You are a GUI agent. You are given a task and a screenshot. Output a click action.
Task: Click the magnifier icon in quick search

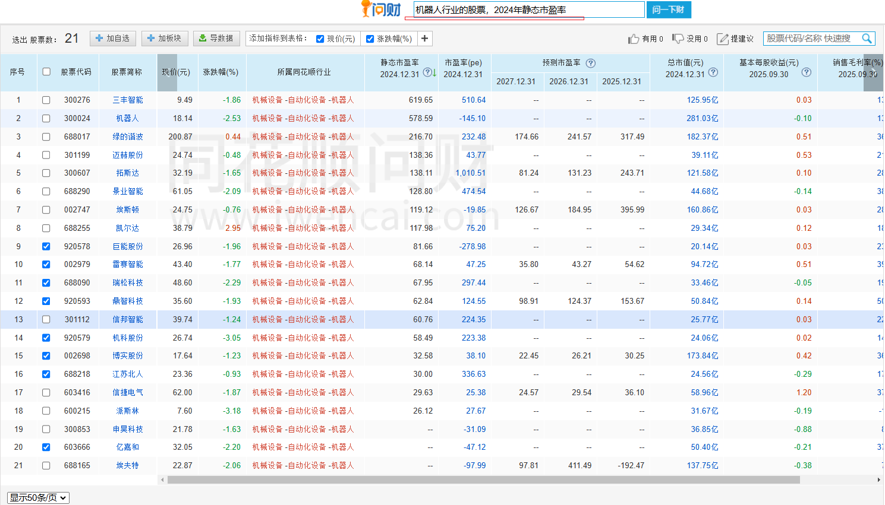(867, 39)
